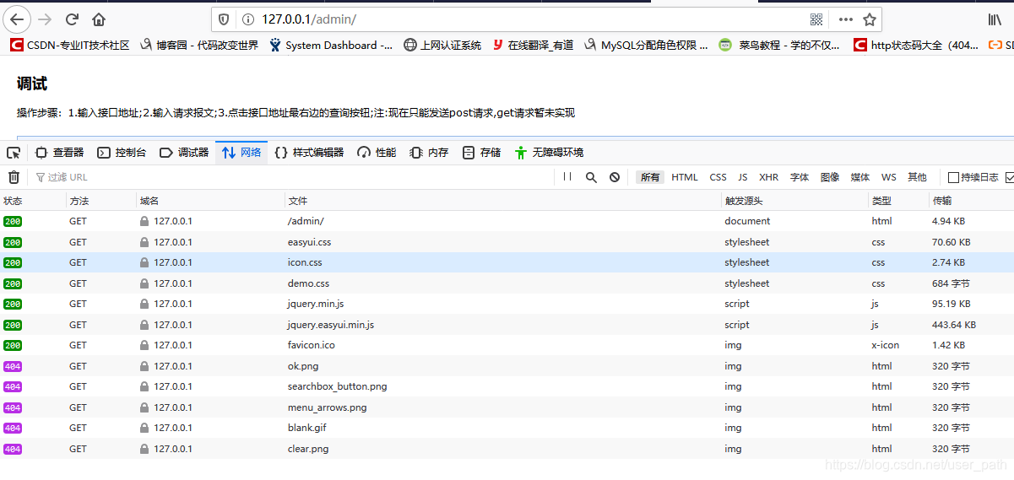Image resolution: width=1014 pixels, height=480 pixels.
Task: Reload the current page
Action: [x=73, y=19]
